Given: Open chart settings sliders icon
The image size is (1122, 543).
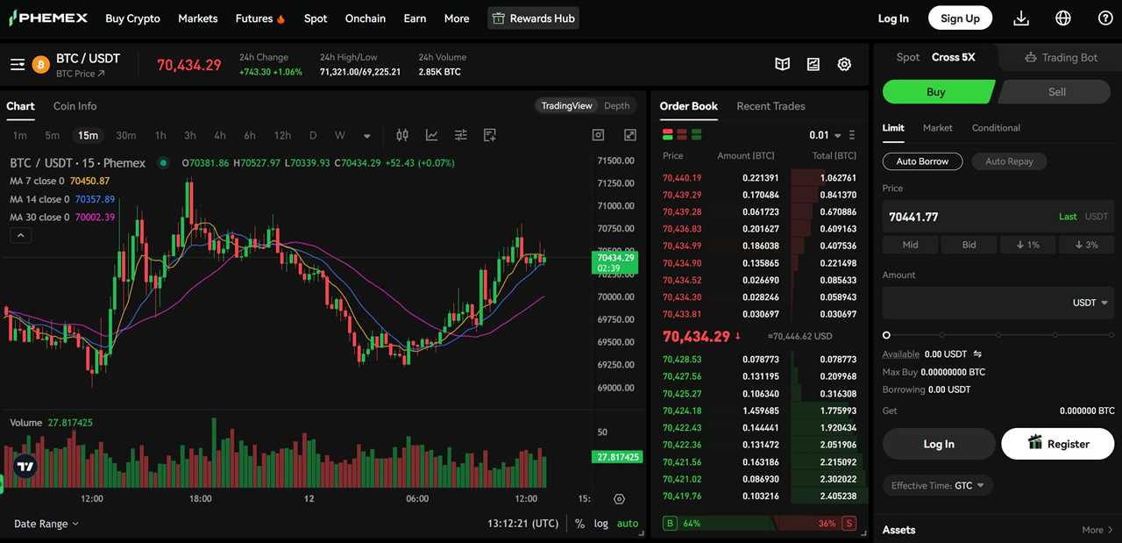Looking at the screenshot, I should 460,135.
